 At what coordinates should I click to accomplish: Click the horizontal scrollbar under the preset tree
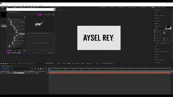pos(16,48)
